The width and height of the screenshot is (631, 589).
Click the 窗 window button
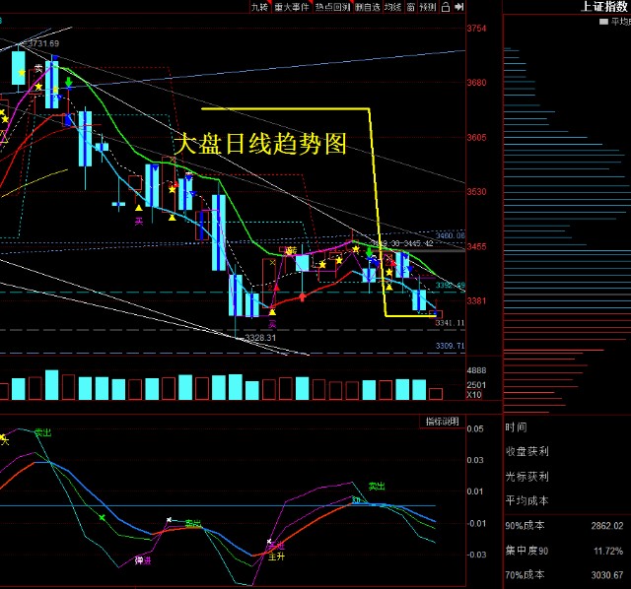(411, 7)
